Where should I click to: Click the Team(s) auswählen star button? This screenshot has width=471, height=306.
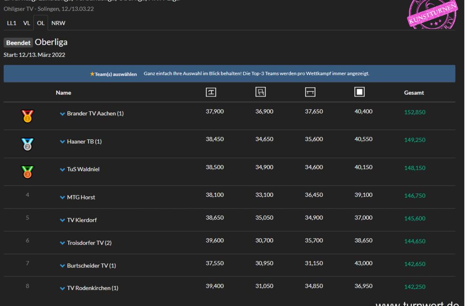click(114, 74)
